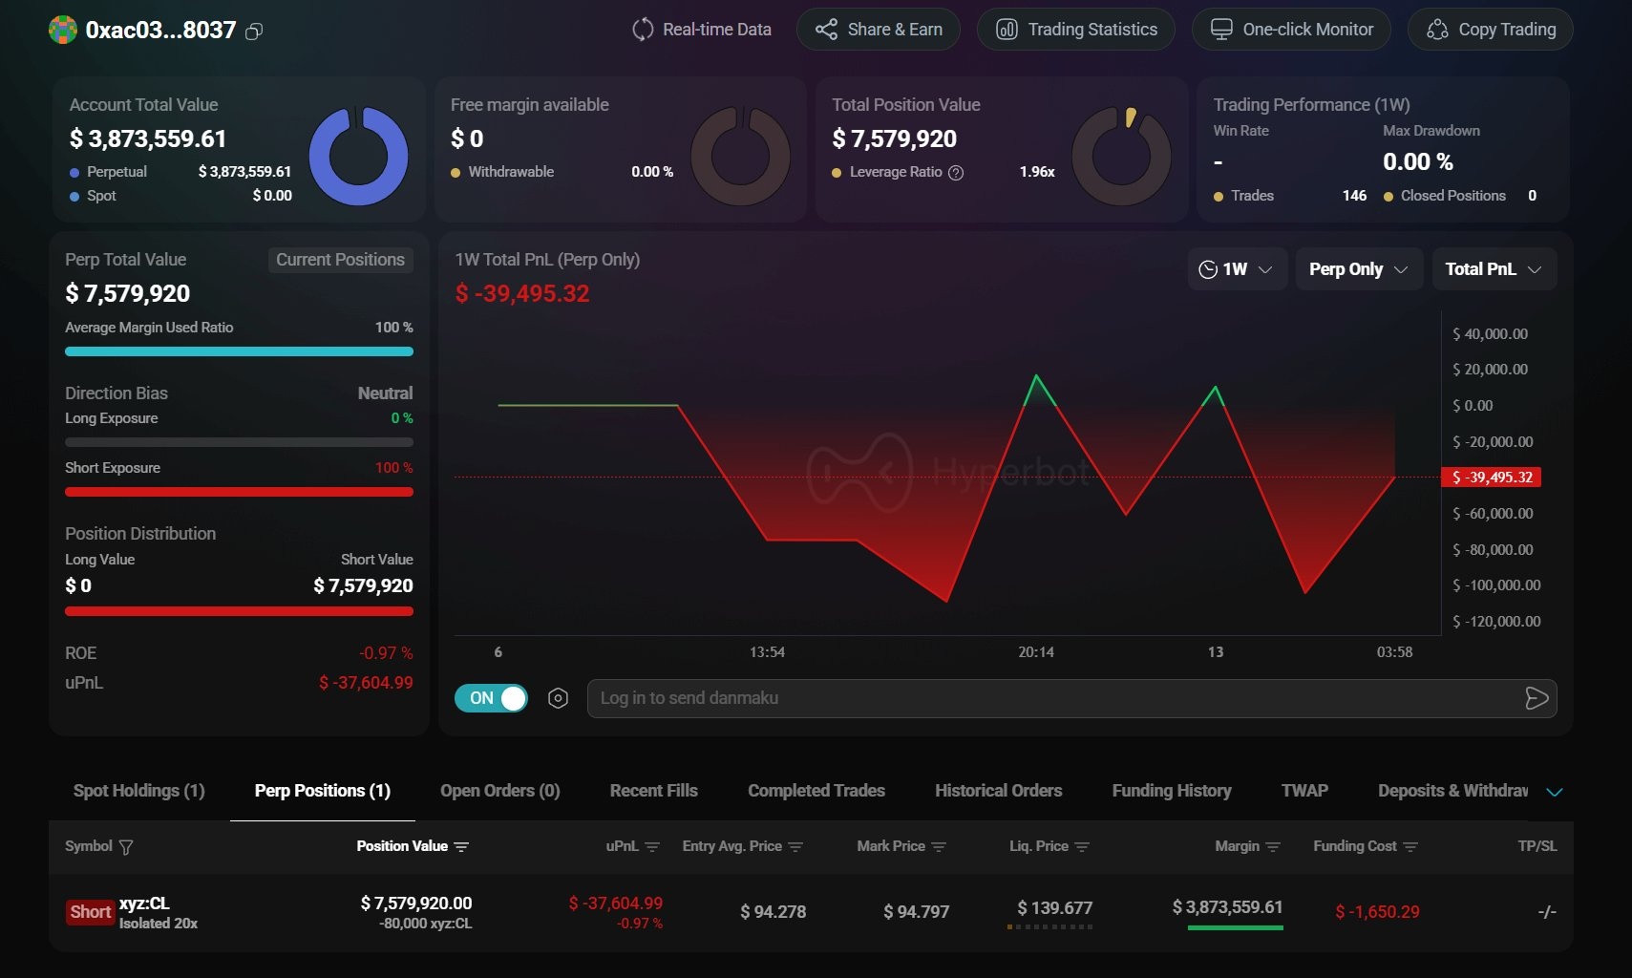This screenshot has height=978, width=1632.
Task: Switch to the Spot Holdings tab
Action: coord(139,791)
